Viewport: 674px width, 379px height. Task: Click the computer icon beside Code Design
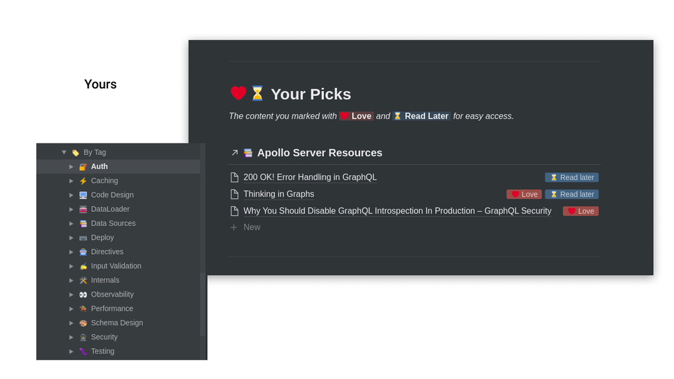[83, 195]
